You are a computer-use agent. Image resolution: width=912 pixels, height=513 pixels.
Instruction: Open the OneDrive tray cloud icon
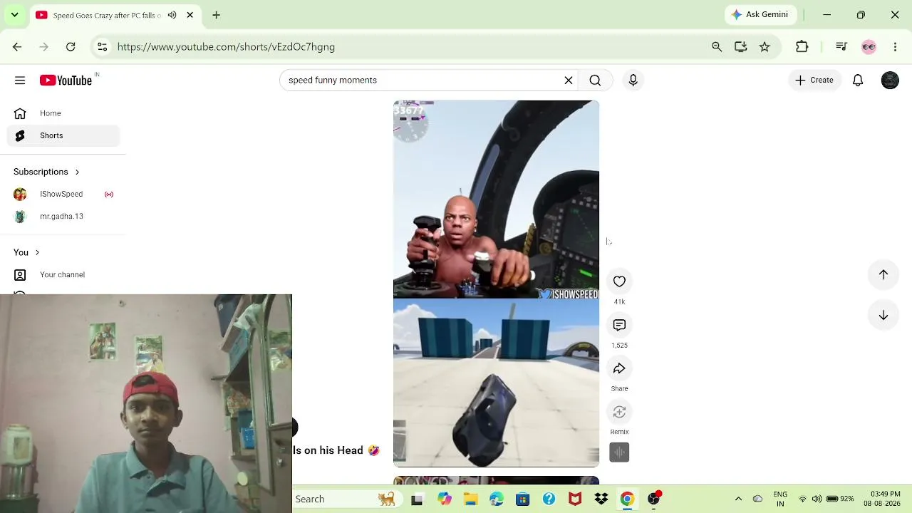click(x=758, y=499)
